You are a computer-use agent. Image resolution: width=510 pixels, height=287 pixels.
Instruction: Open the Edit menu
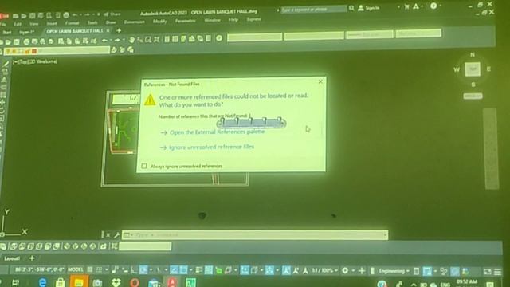coord(18,24)
